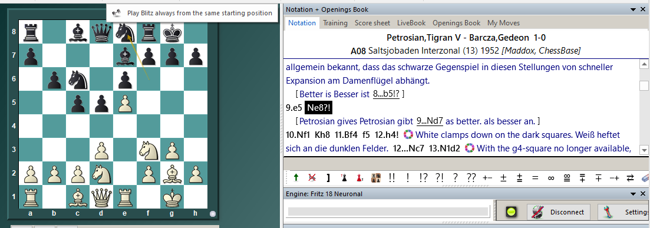Annotate move with ?? blunder symbol
This screenshot has width=650, height=228.
click(x=471, y=178)
